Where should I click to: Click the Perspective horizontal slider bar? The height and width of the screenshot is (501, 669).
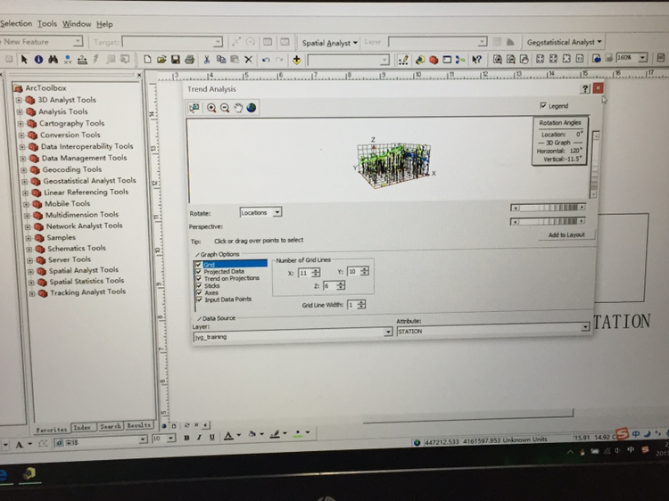pyautogui.click(x=548, y=221)
